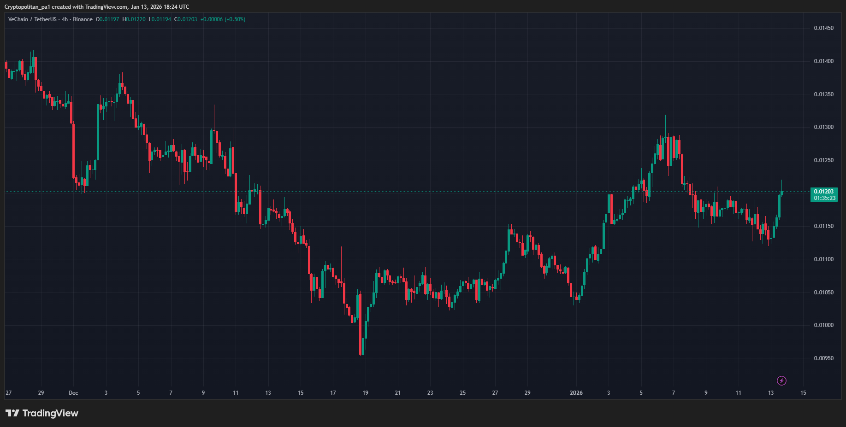Image resolution: width=846 pixels, height=427 pixels.
Task: Open the VeChain / TetherUS symbol search
Action: tap(32, 19)
